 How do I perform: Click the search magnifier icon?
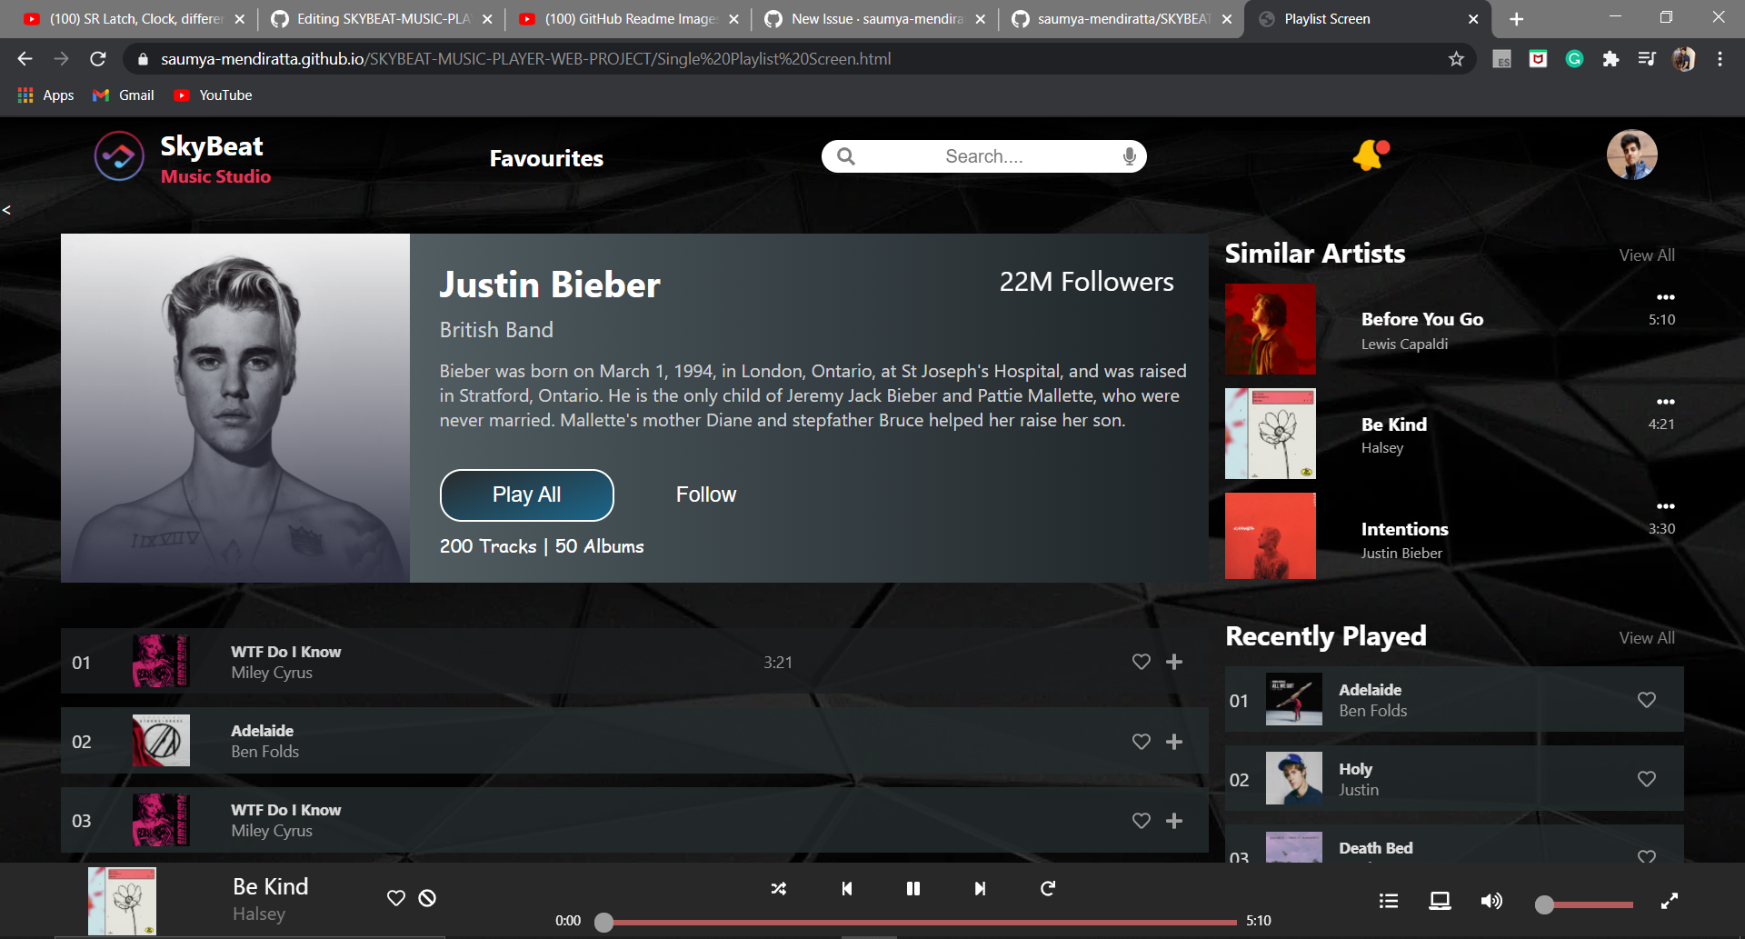coord(846,156)
